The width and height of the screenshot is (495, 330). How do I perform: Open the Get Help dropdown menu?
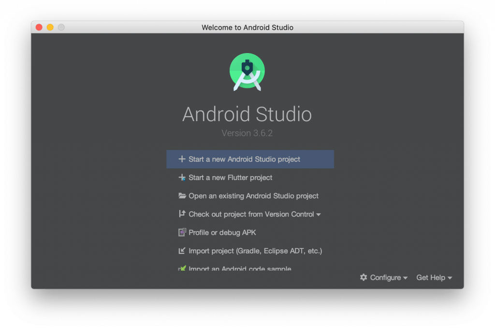pyautogui.click(x=434, y=277)
